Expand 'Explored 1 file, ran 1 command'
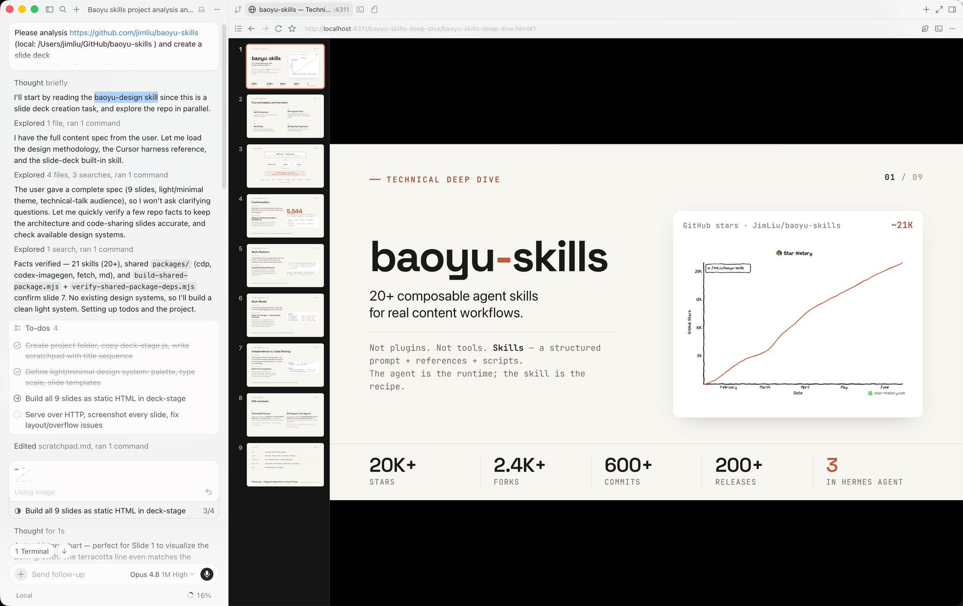963x606 pixels. [67, 123]
